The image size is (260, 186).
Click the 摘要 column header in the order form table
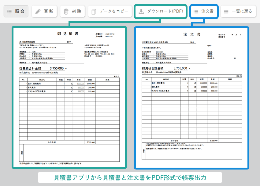point(230,79)
